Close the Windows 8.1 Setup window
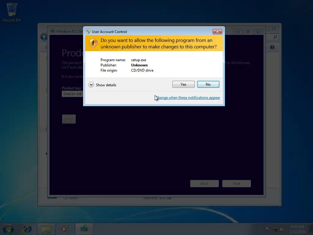The height and width of the screenshot is (235, 313). pyautogui.click(x=258, y=32)
